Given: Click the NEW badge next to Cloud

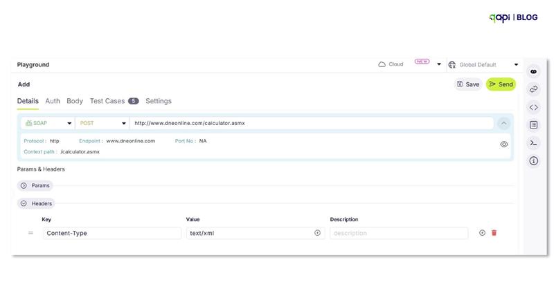Looking at the screenshot, I should 422,62.
